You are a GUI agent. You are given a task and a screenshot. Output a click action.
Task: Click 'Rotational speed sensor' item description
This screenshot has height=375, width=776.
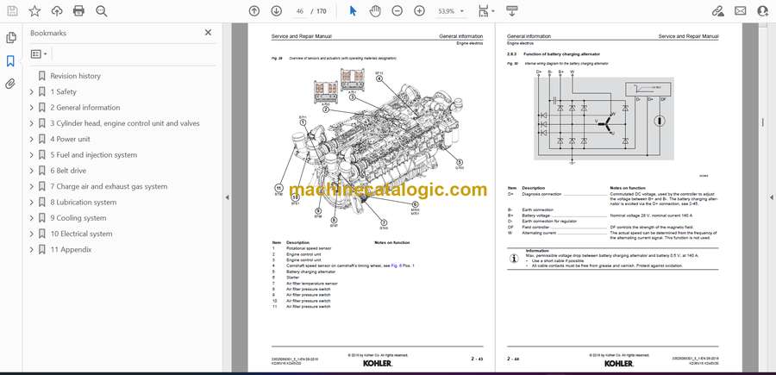click(x=308, y=248)
